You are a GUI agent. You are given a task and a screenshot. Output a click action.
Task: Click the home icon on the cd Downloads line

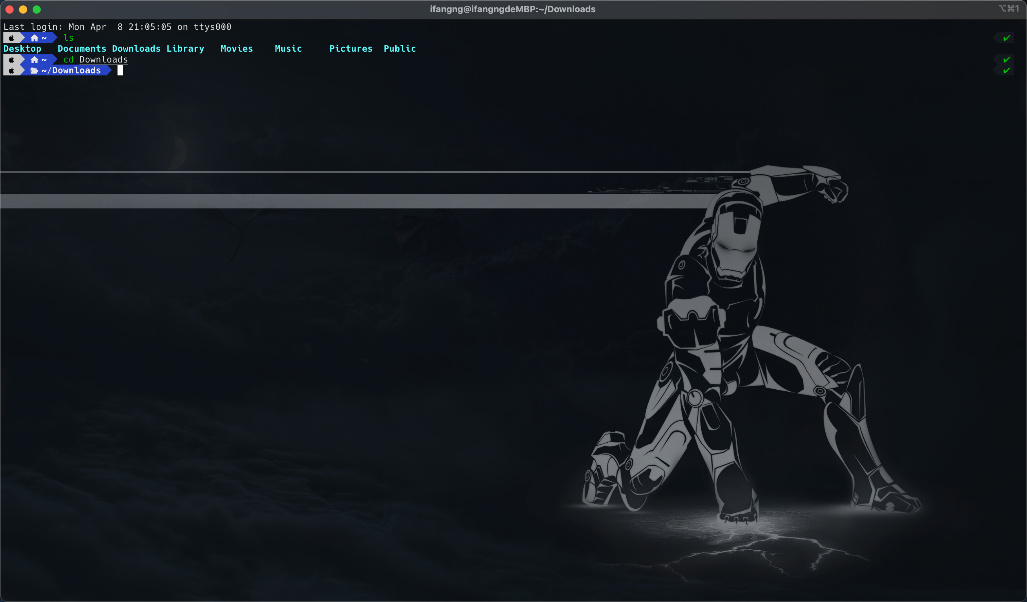pyautogui.click(x=35, y=59)
